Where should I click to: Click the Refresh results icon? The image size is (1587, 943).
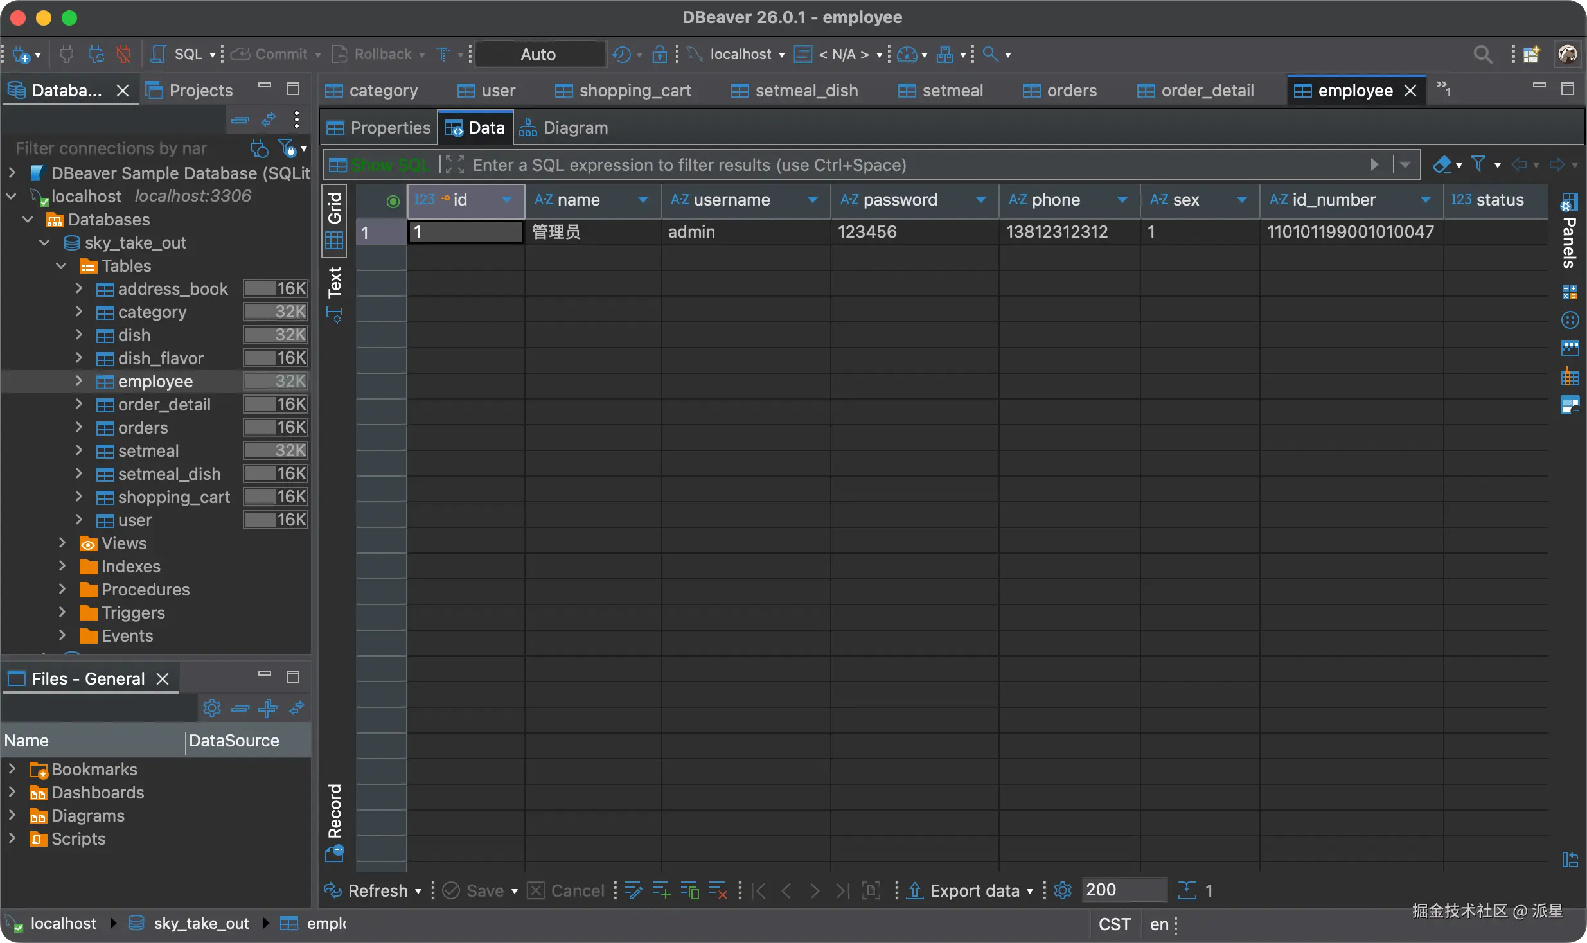(x=333, y=890)
